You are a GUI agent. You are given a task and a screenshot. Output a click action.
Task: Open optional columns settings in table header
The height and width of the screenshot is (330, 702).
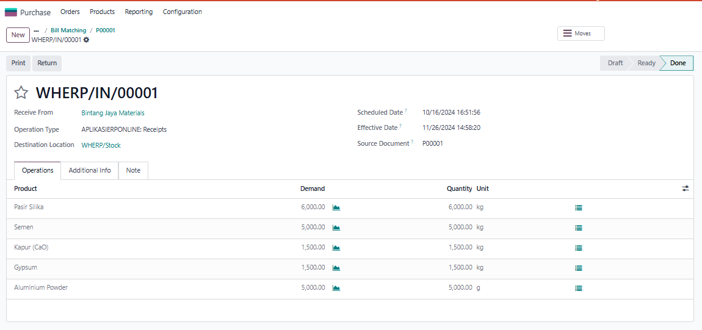point(686,188)
